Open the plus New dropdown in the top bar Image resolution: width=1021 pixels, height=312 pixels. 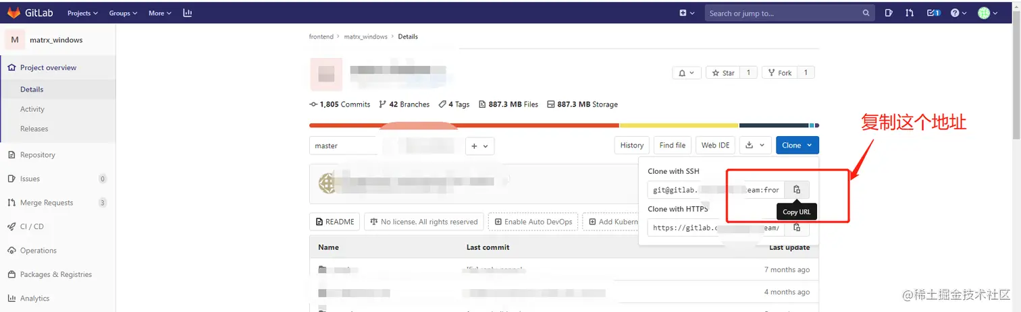[x=687, y=13]
